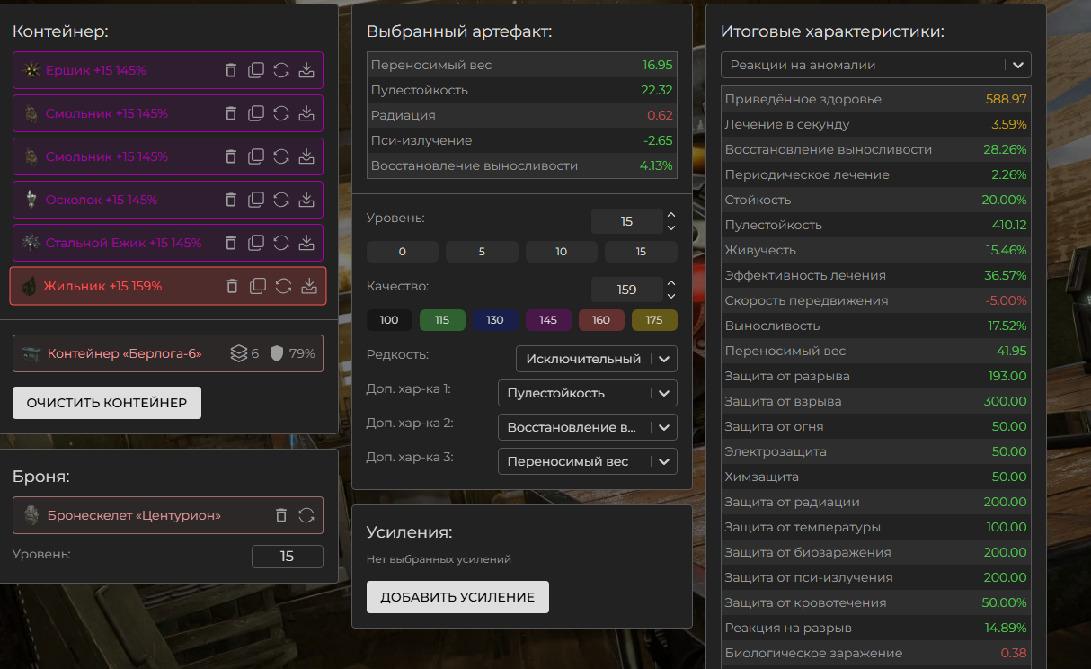
Task: Copy the first Смольник +15 artifact
Action: click(x=256, y=113)
